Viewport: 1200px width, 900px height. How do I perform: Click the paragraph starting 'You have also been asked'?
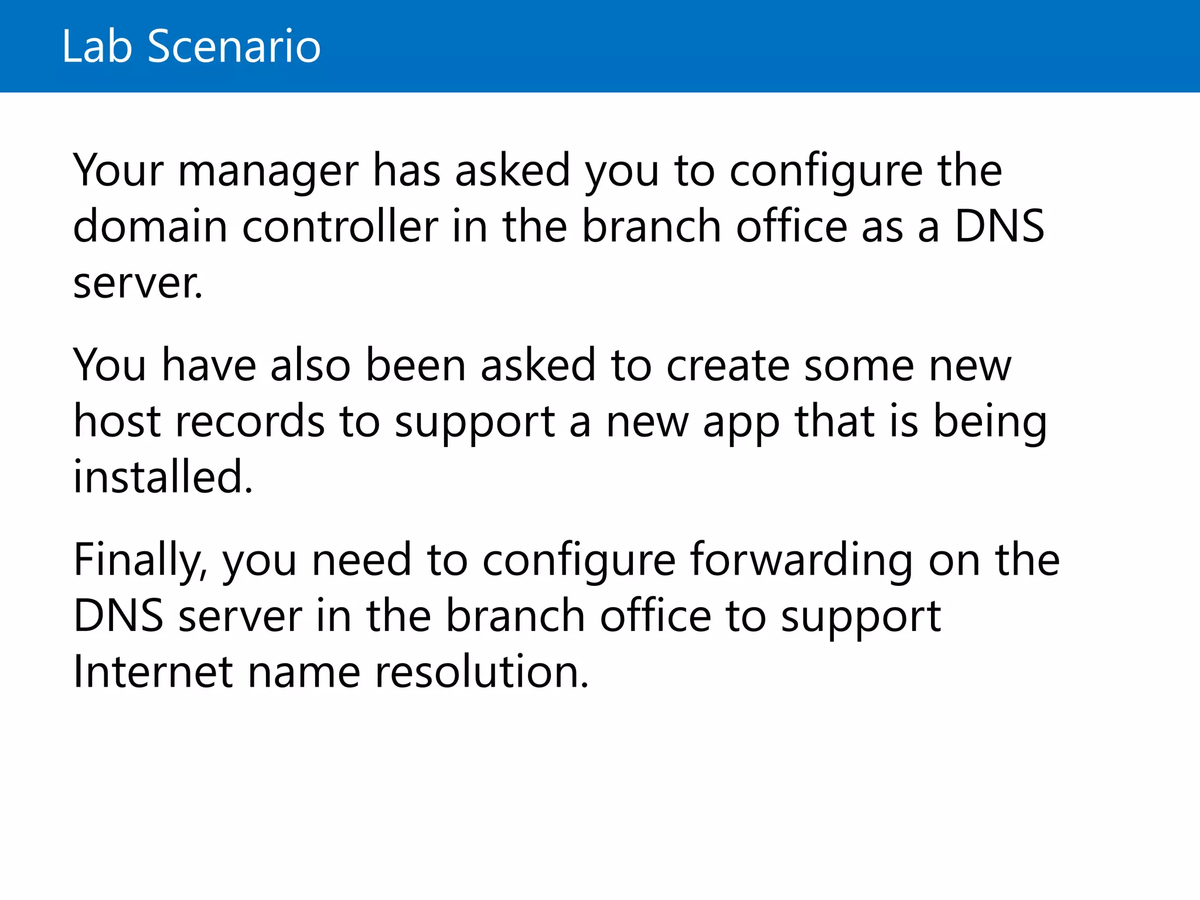pyautogui.click(x=560, y=421)
